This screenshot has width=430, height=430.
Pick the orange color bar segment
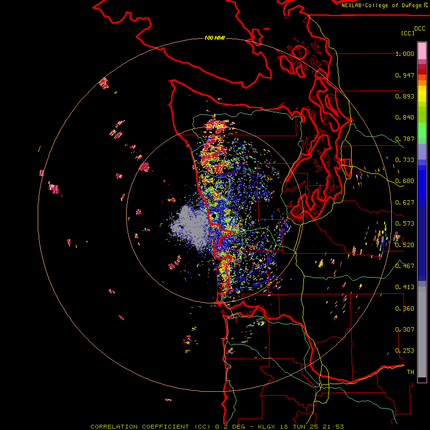click(x=422, y=83)
